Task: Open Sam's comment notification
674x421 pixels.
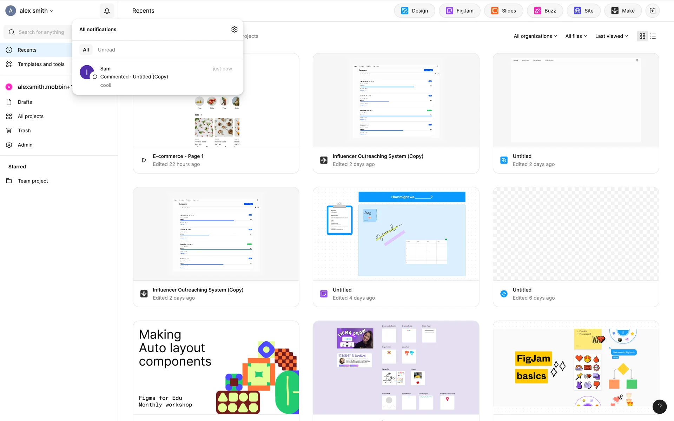Action: 158,77
